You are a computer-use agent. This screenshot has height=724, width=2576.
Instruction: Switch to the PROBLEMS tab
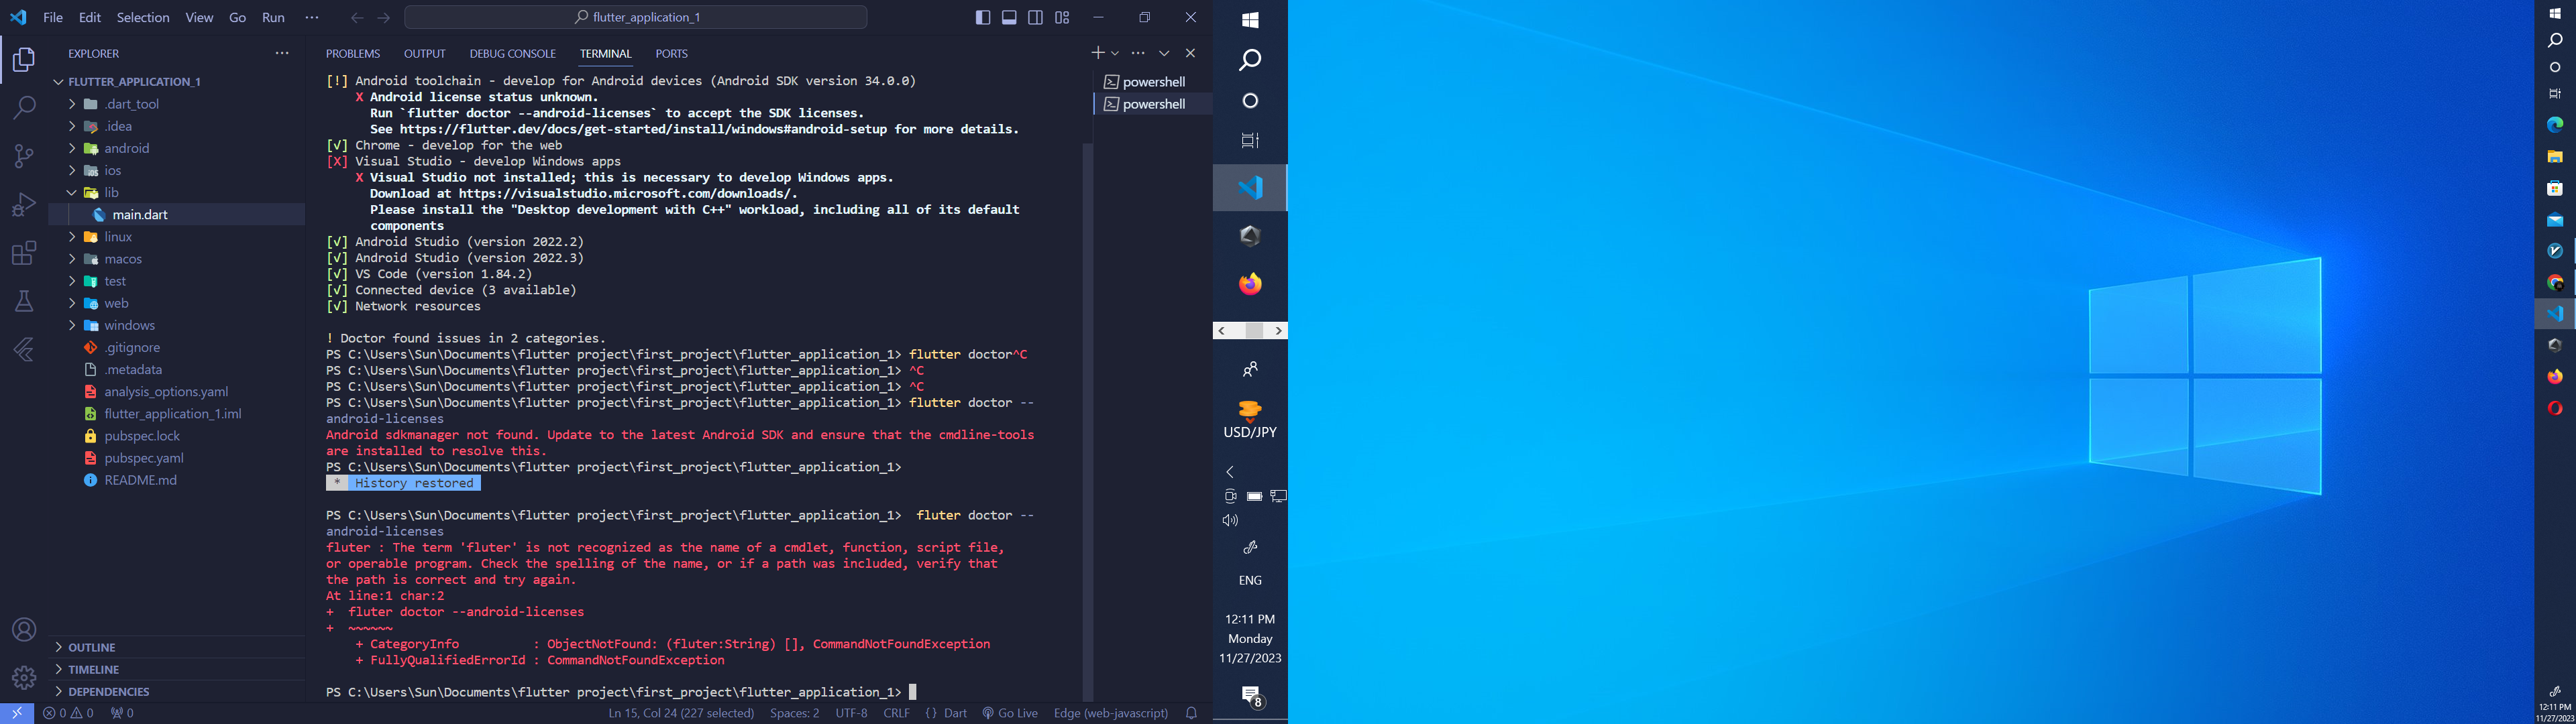(353, 54)
